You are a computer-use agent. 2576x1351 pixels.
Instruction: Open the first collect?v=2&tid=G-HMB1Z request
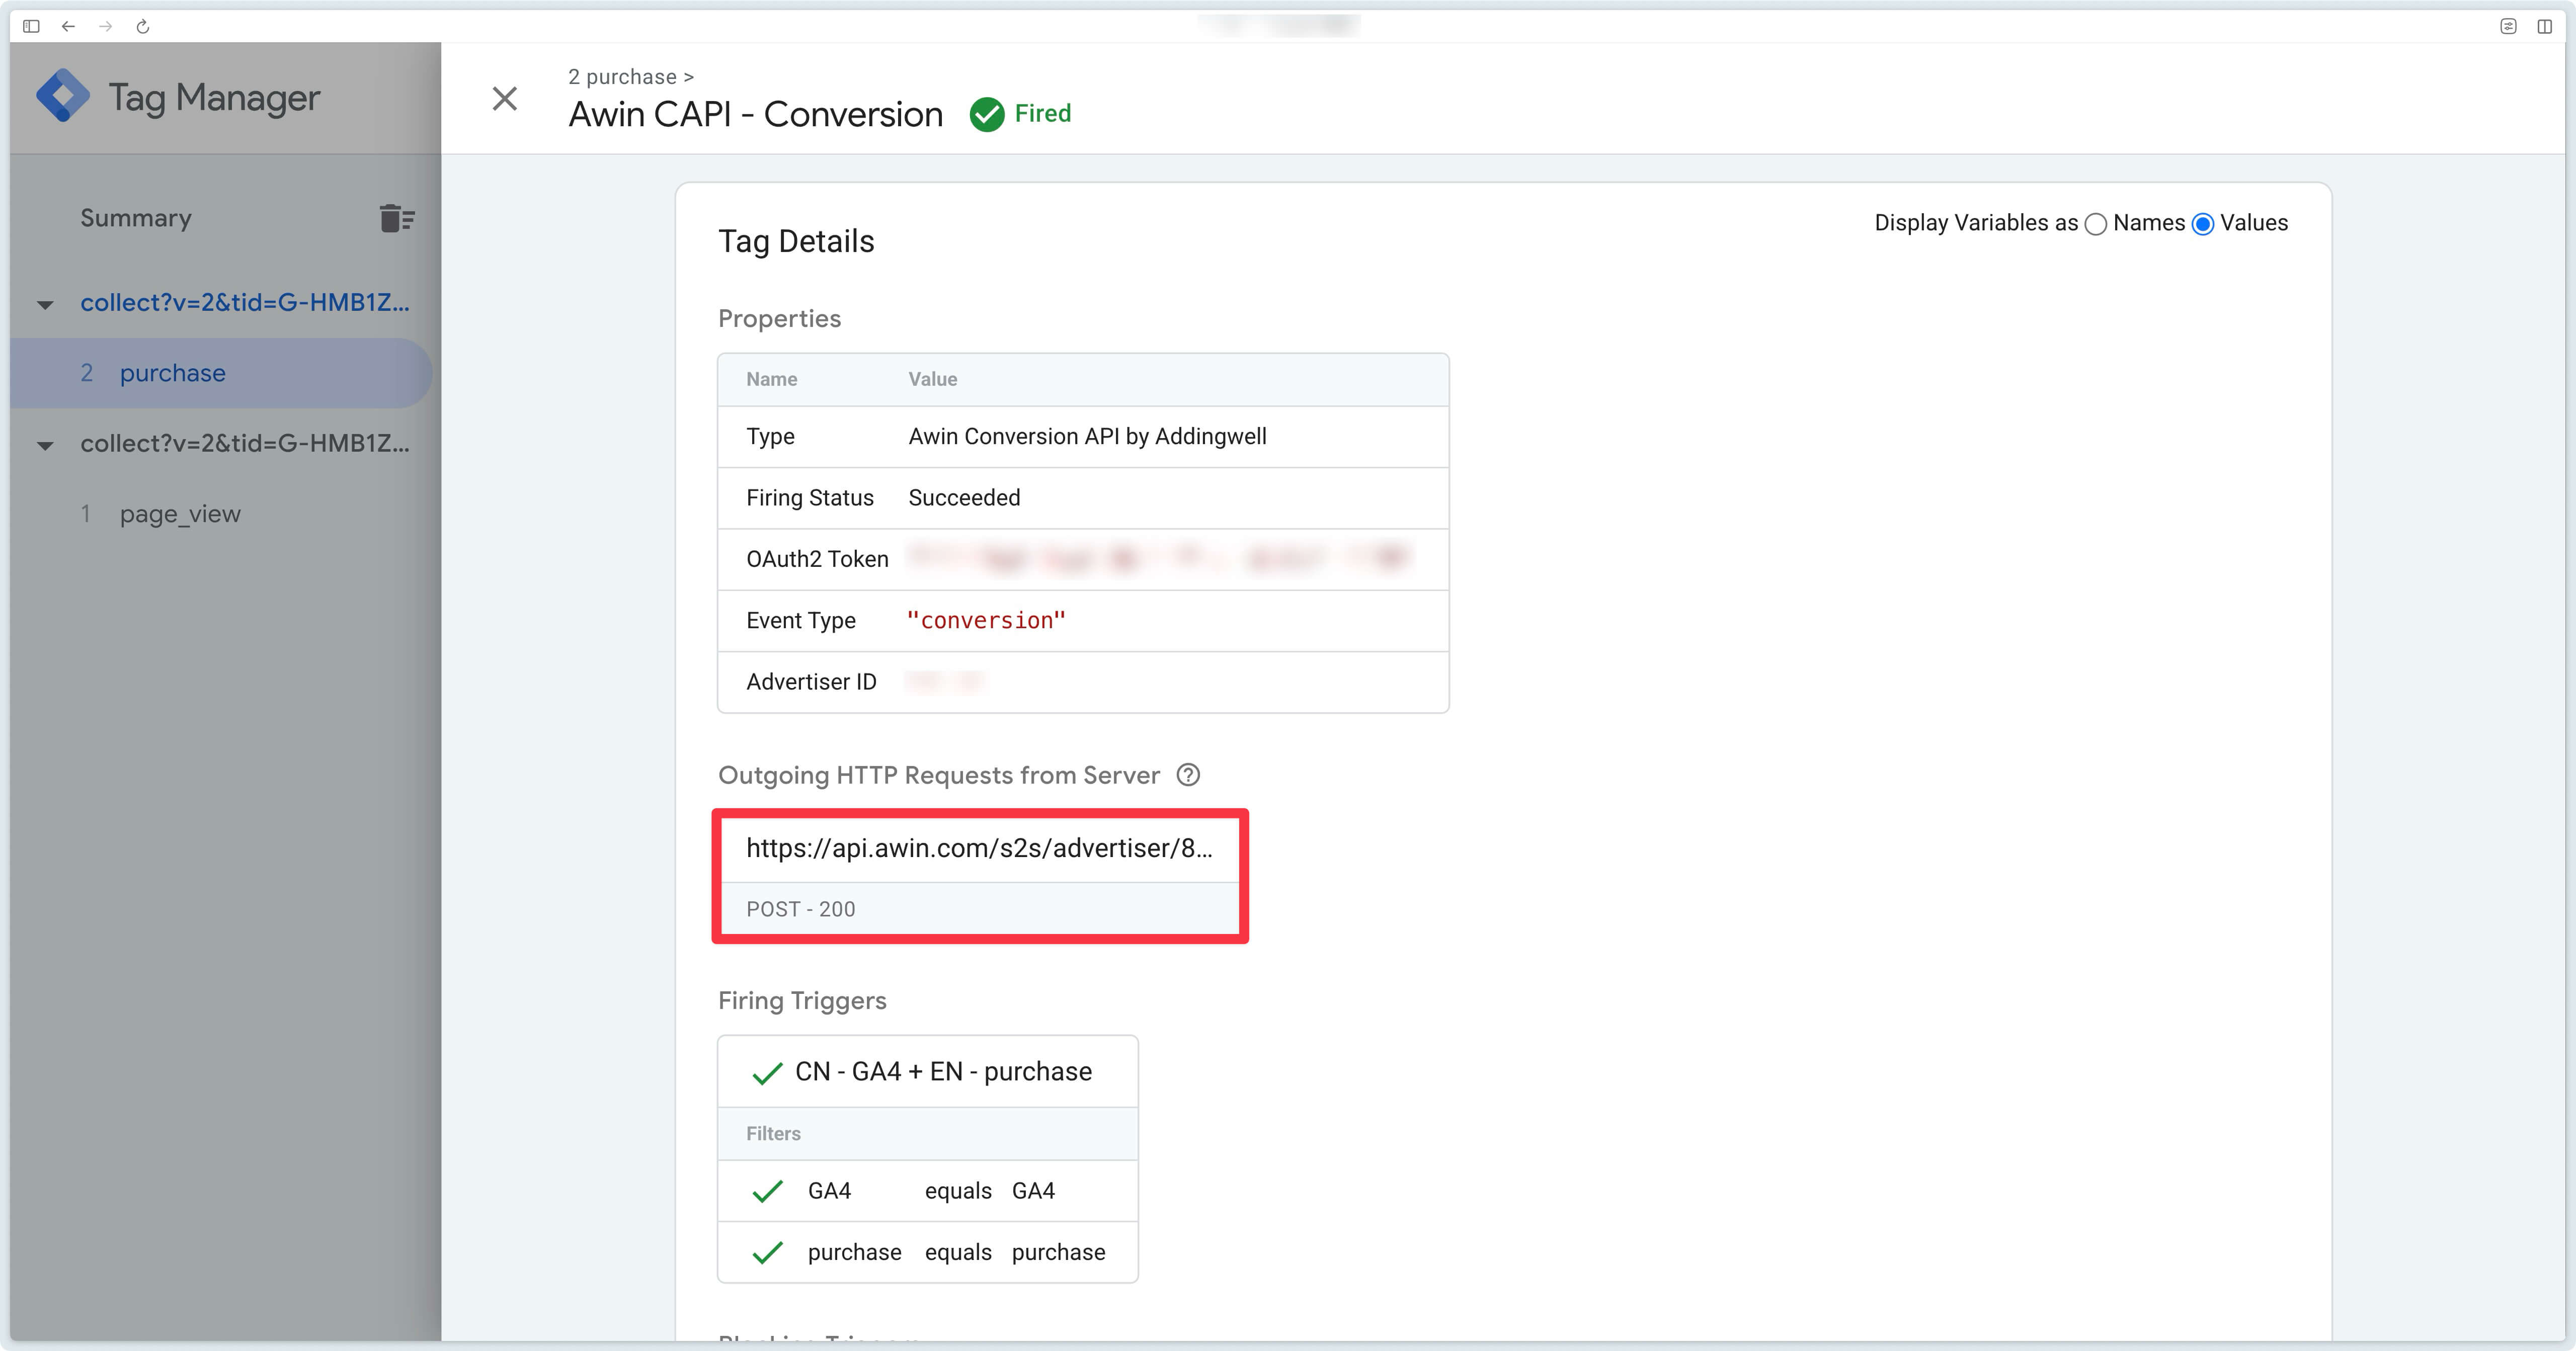(245, 302)
